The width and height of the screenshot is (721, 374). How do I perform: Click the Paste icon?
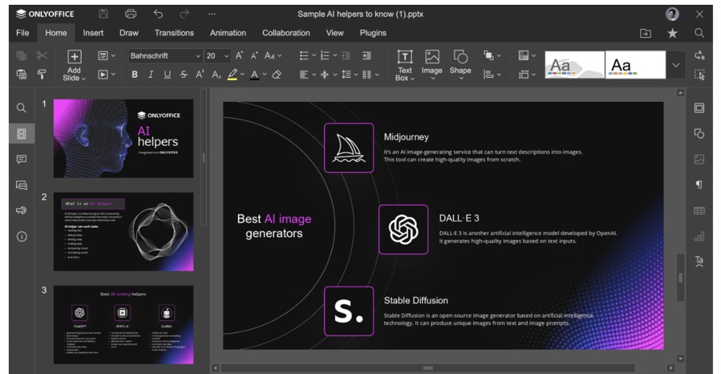pyautogui.click(x=21, y=74)
